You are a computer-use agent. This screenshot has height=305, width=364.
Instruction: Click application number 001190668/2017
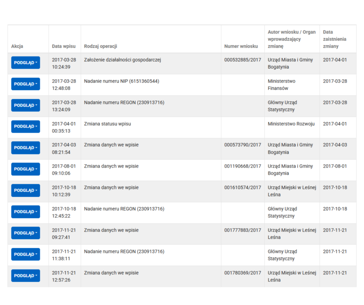click(242, 166)
